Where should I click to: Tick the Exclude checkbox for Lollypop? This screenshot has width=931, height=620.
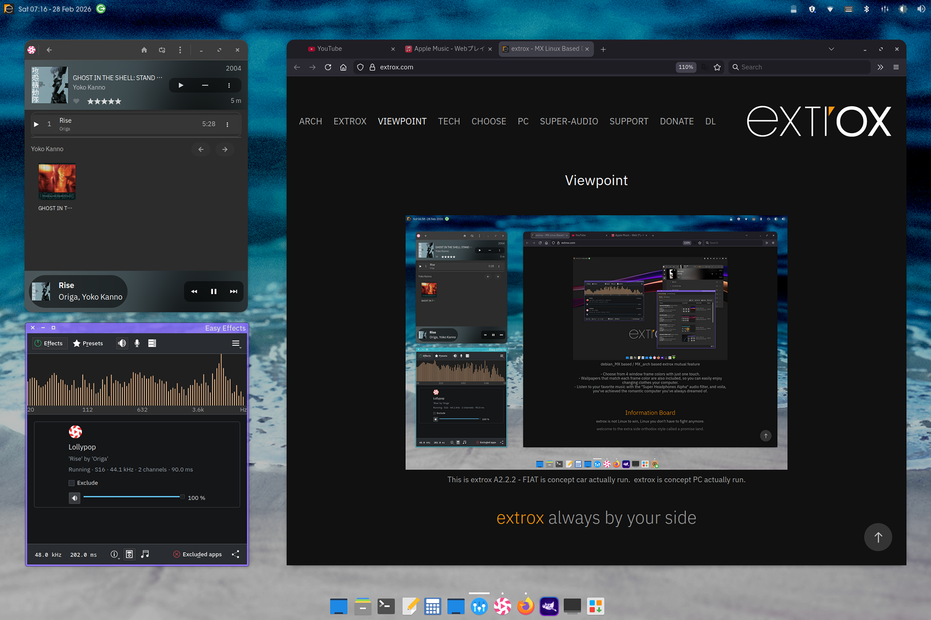tap(72, 483)
